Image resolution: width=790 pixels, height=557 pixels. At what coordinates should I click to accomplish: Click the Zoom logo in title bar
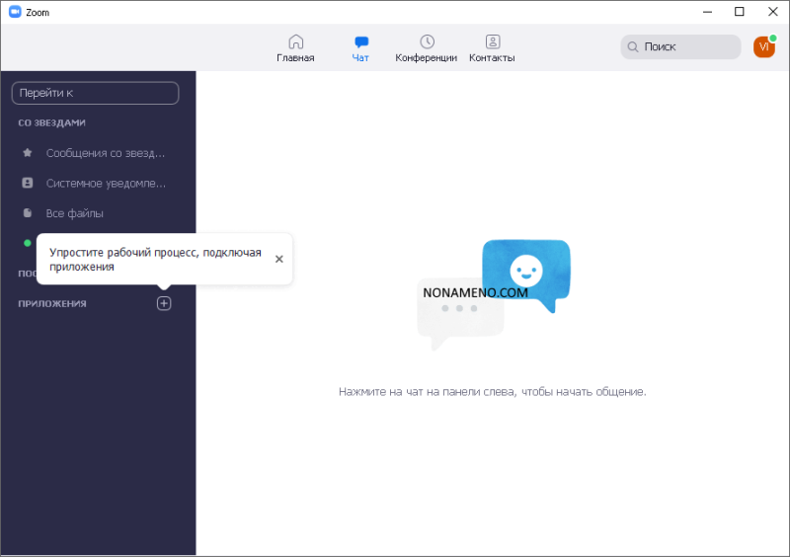pos(14,12)
